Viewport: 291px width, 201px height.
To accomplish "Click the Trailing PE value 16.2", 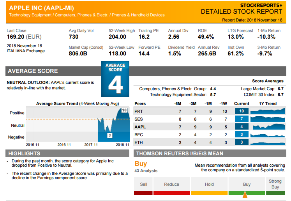I will (144, 37).
